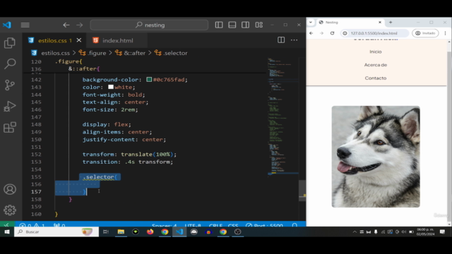The height and width of the screenshot is (254, 452).
Task: Open the white color swatch on line 143
Action: coord(111,87)
